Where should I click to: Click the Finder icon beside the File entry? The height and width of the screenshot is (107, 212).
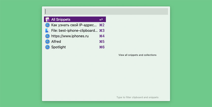pyautogui.click(x=47, y=31)
